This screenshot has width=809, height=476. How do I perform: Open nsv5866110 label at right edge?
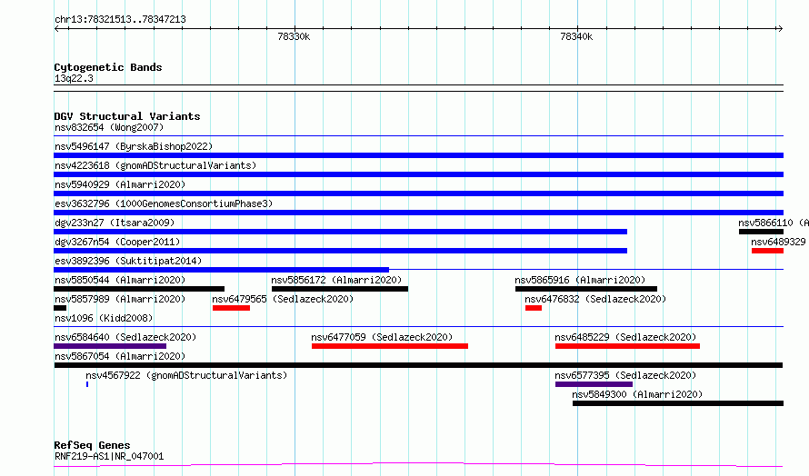tap(774, 223)
